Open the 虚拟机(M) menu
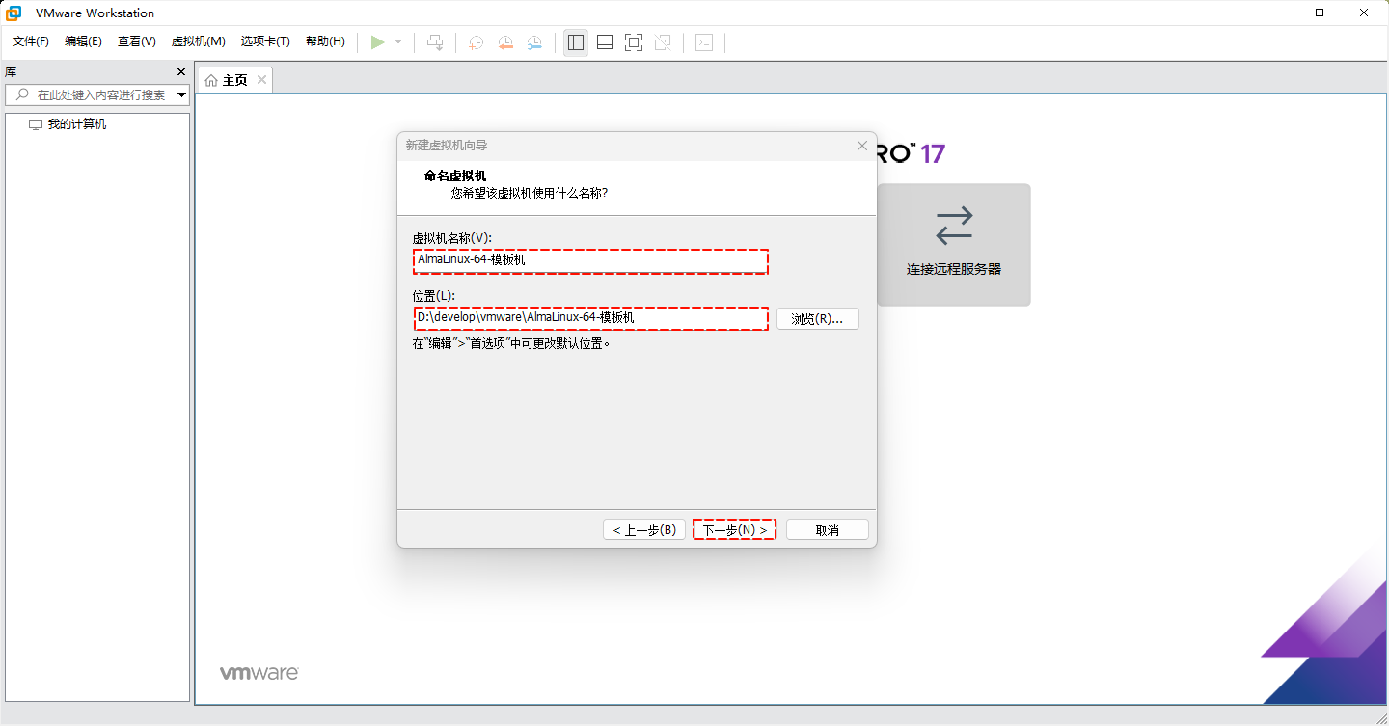The image size is (1389, 726). point(198,41)
